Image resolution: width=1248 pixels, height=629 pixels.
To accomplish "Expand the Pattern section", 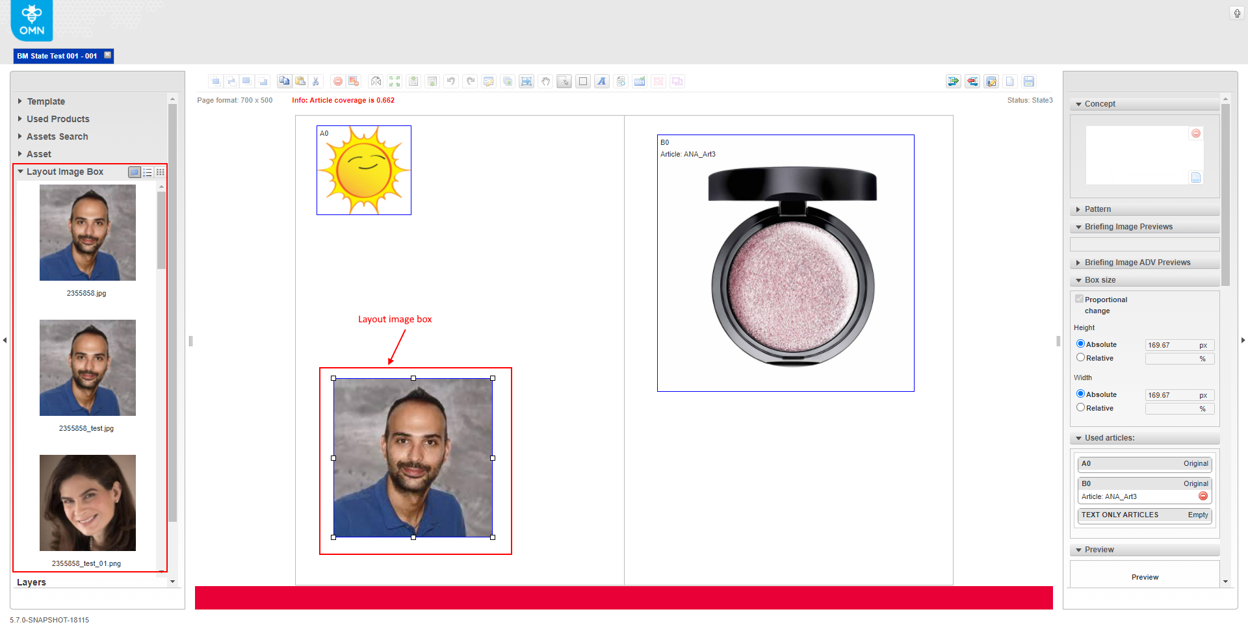I will [x=1098, y=209].
